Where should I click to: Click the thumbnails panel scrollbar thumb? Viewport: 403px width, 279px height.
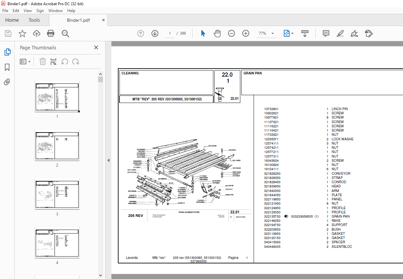click(101, 79)
